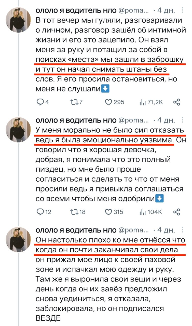Reply to the tweet with 12 replies
This screenshot has height=326, width=192.
40,212
